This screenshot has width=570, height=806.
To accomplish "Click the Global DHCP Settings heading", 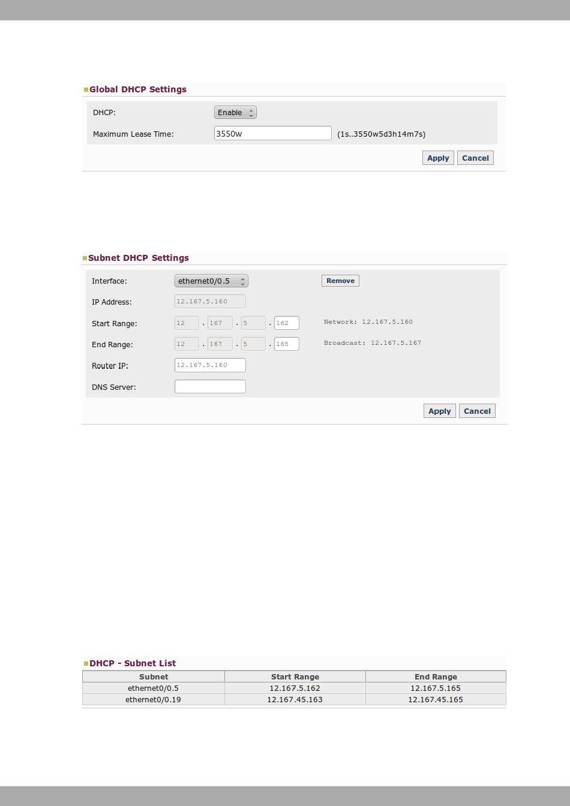I will pos(138,89).
